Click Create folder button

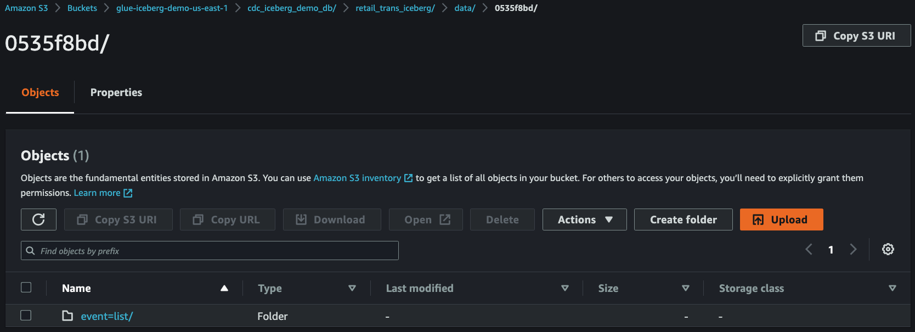pos(683,220)
